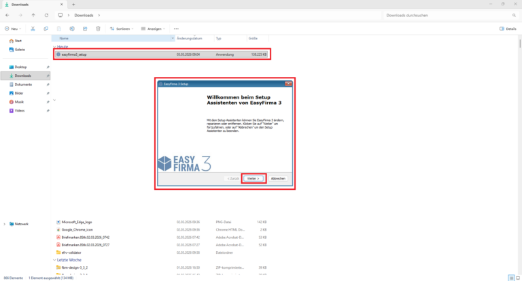The height and width of the screenshot is (281, 522).
Task: Select the Google_Chrome_icon file
Action: 77,230
